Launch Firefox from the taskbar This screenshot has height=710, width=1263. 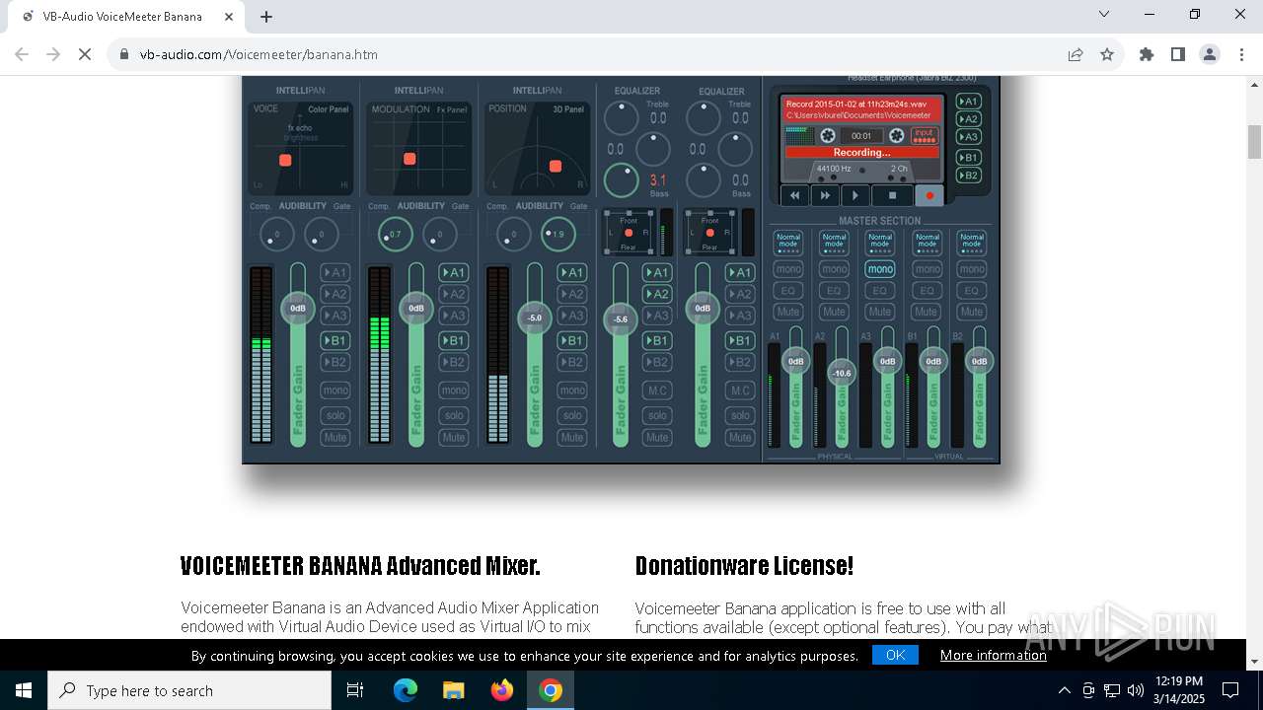pos(502,690)
